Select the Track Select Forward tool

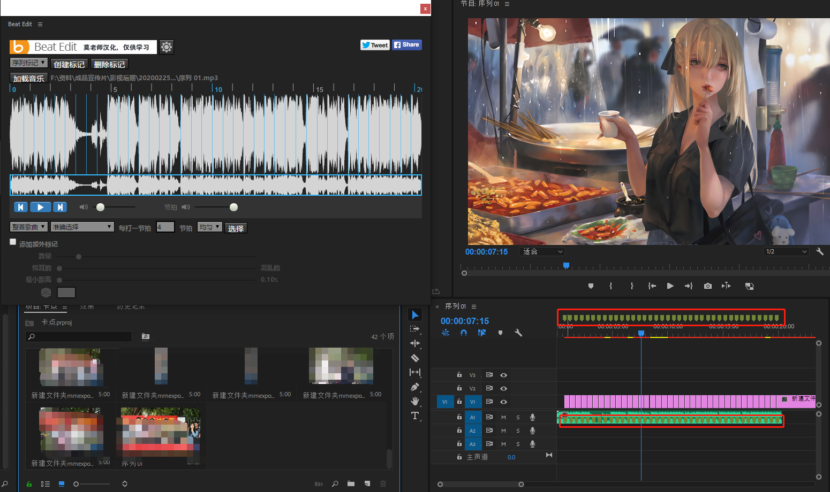(x=415, y=329)
